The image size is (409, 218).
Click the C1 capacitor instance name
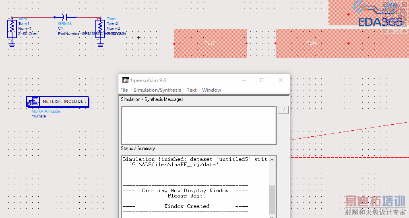[60, 29]
